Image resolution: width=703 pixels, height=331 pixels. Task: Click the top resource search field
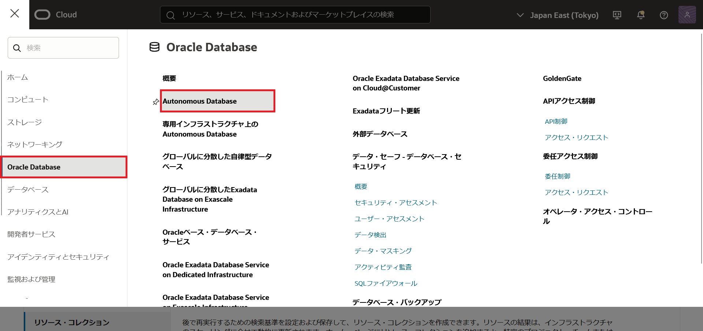click(x=295, y=15)
